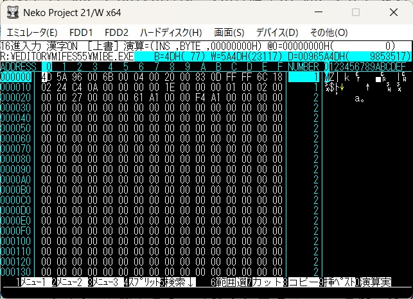Select the highlighted 4D byte at address 000000

point(46,77)
